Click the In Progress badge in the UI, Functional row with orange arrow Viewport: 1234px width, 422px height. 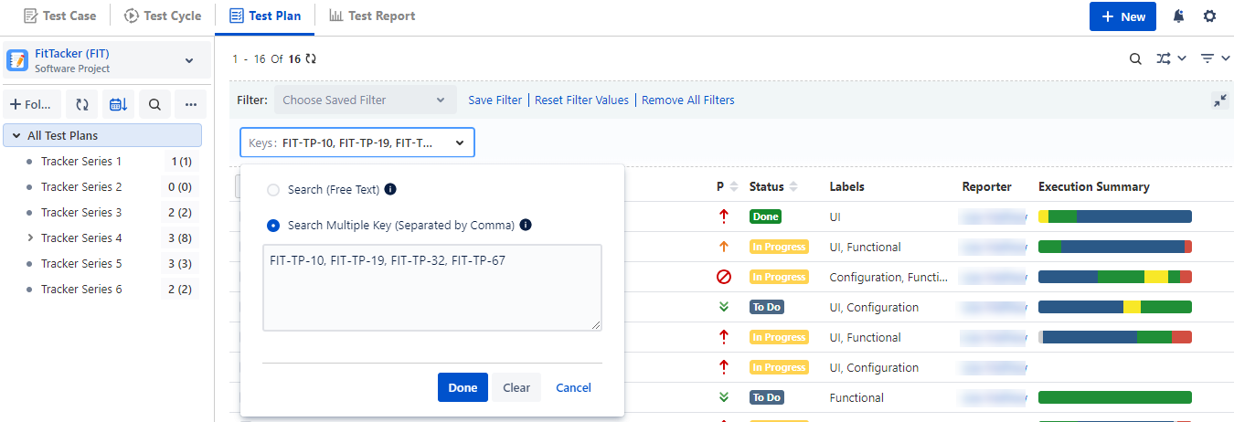(779, 247)
